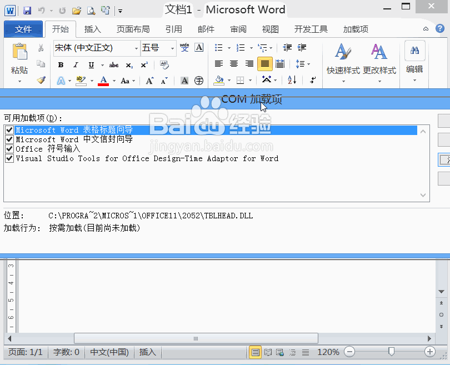Click the Grow Font icon
Viewport: 450px width, 365px height.
[x=149, y=81]
